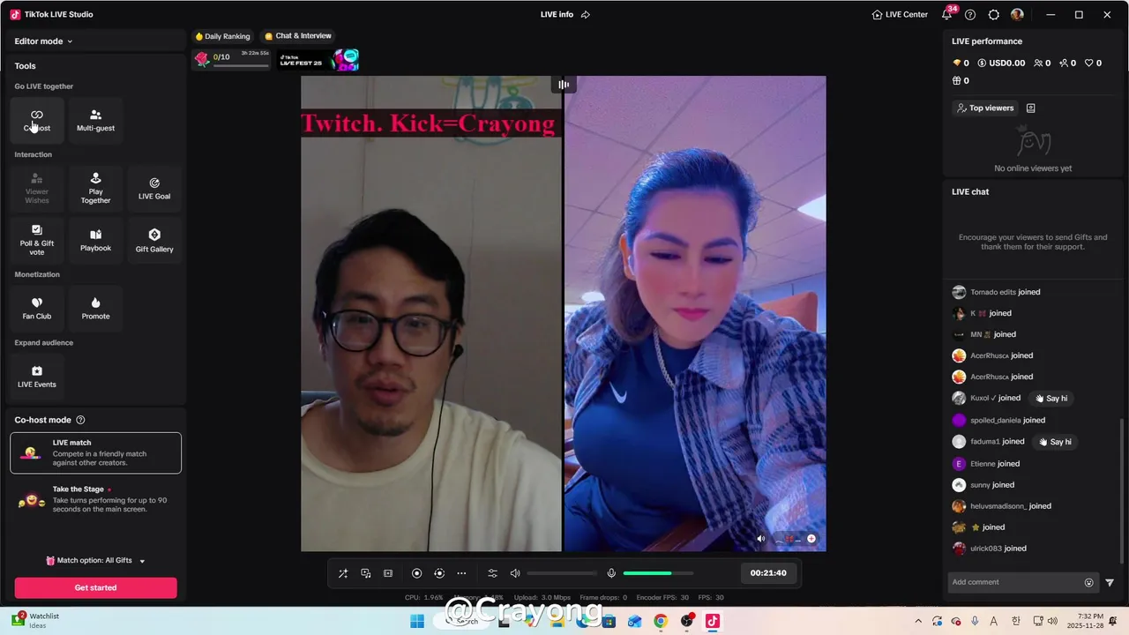Click the plus icon on guest video

tap(811, 539)
